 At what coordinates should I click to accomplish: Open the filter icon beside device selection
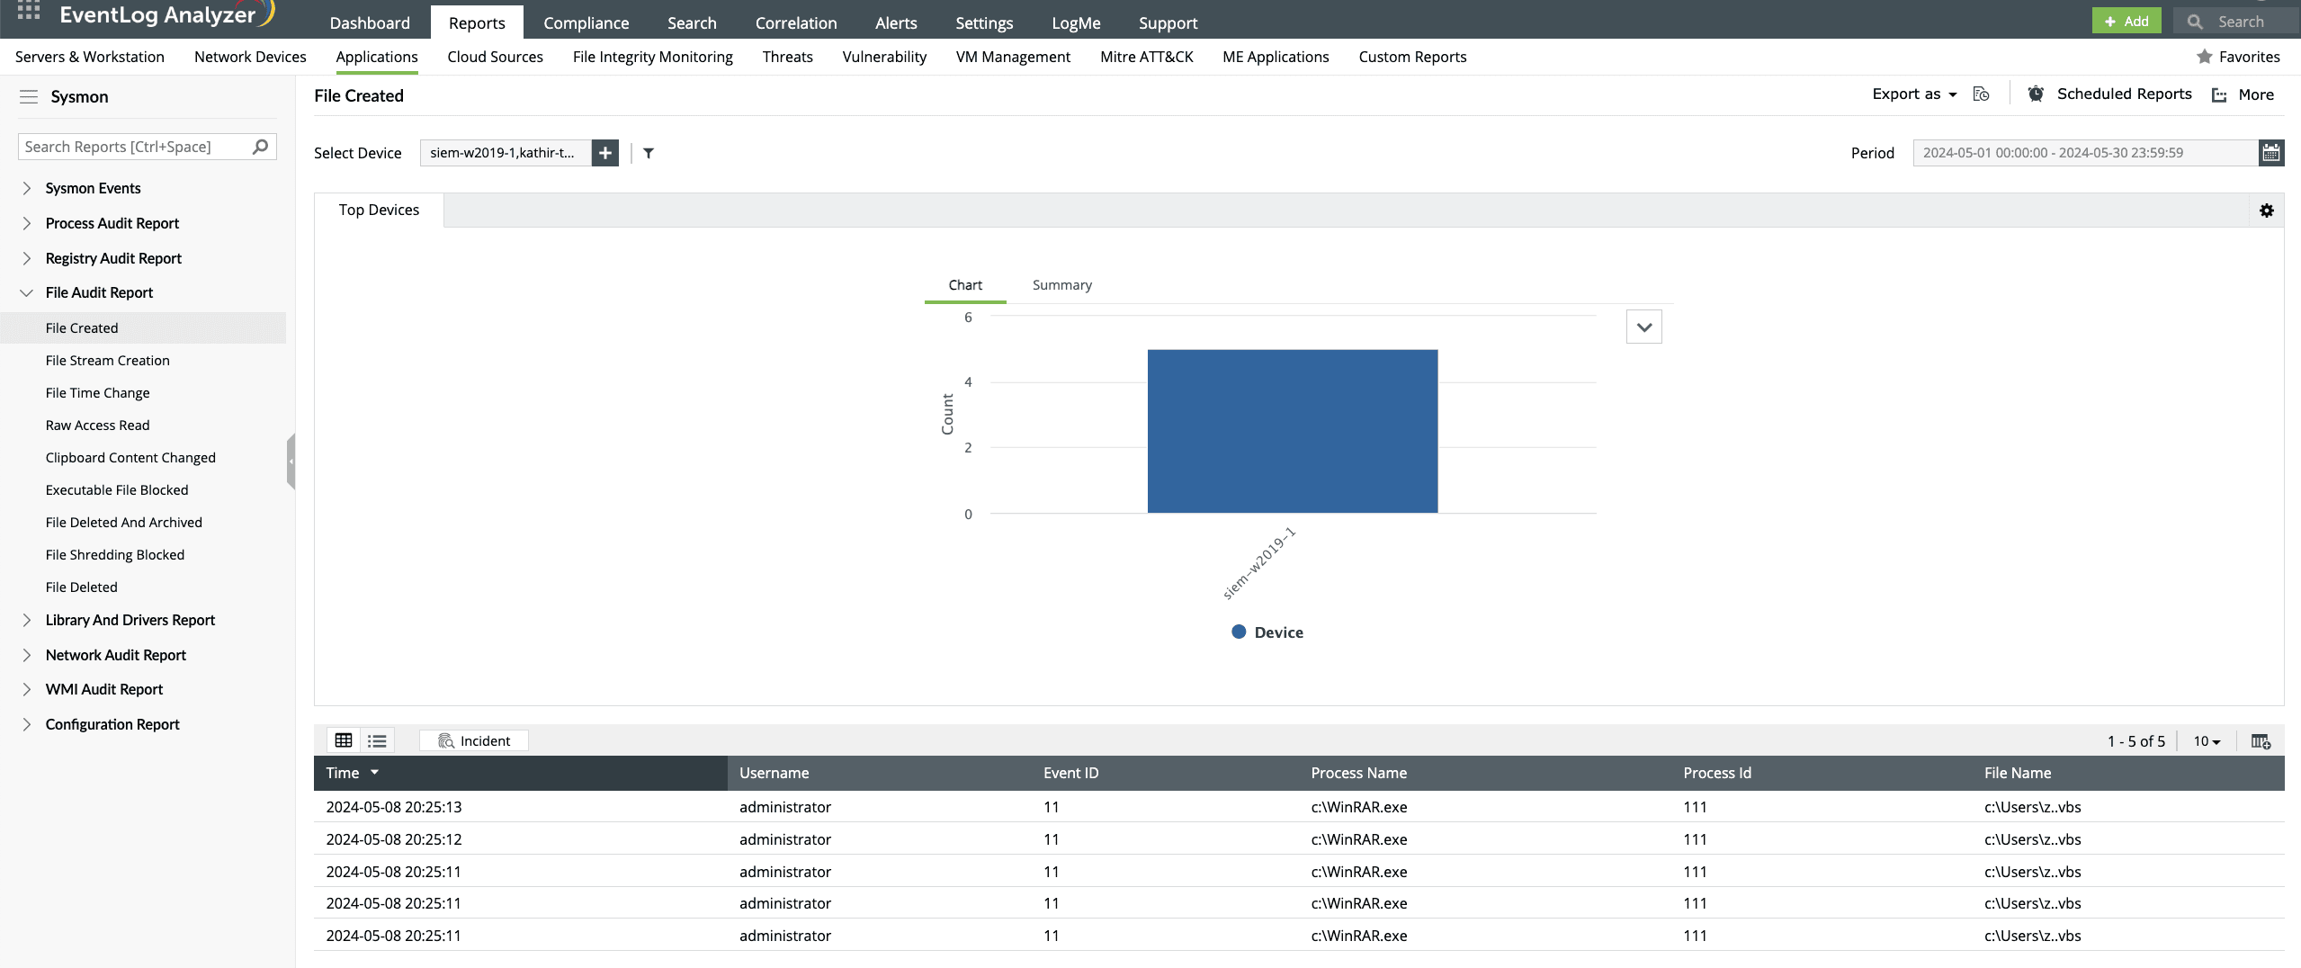coord(648,153)
